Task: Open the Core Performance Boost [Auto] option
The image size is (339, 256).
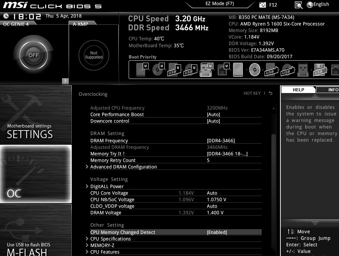Action: pos(176,114)
